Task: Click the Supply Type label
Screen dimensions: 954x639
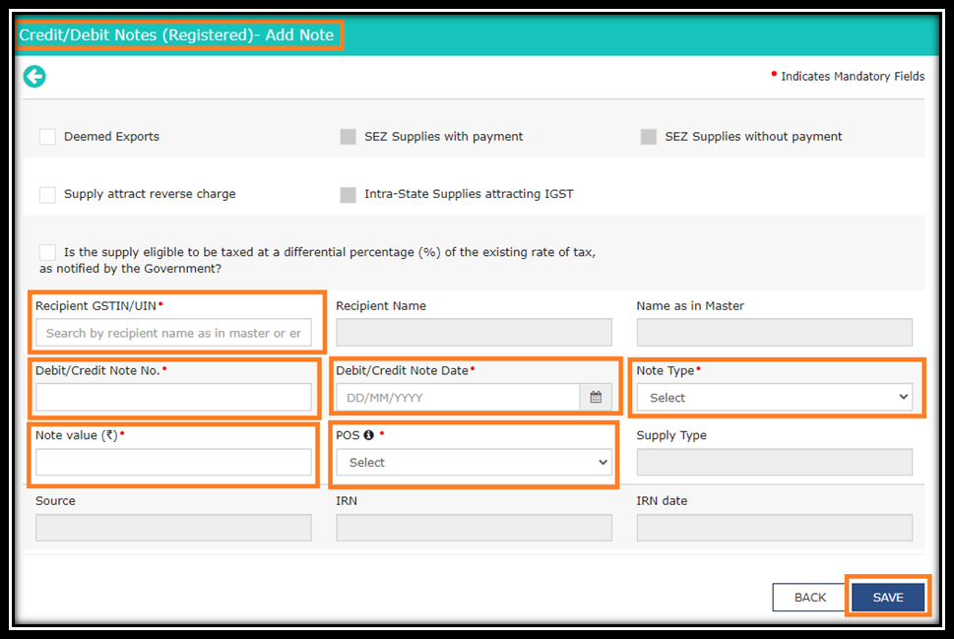Action: click(x=671, y=435)
